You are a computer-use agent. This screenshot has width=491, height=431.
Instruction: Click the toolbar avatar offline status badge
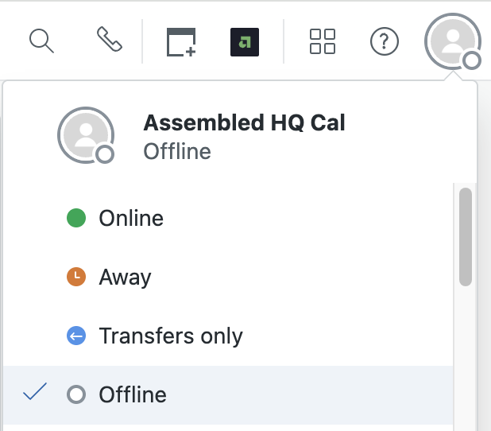click(x=472, y=60)
